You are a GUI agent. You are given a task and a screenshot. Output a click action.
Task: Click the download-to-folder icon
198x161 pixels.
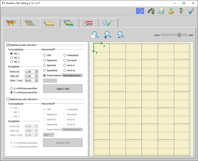(171, 11)
